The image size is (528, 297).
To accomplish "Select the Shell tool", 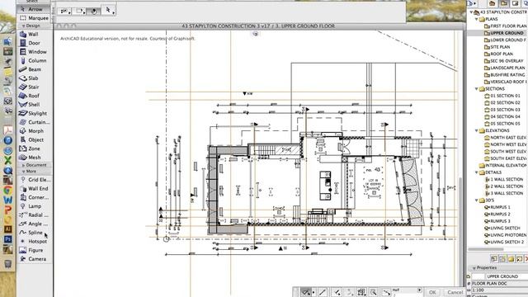I will click(35, 105).
